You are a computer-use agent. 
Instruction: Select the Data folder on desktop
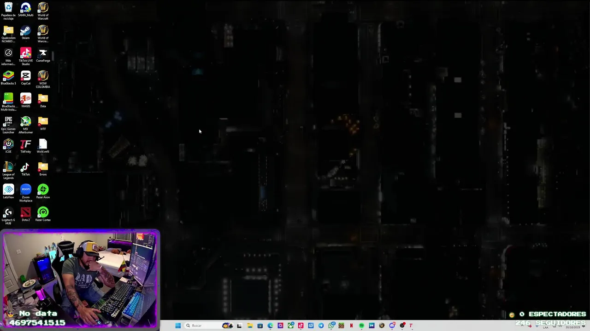43,101
